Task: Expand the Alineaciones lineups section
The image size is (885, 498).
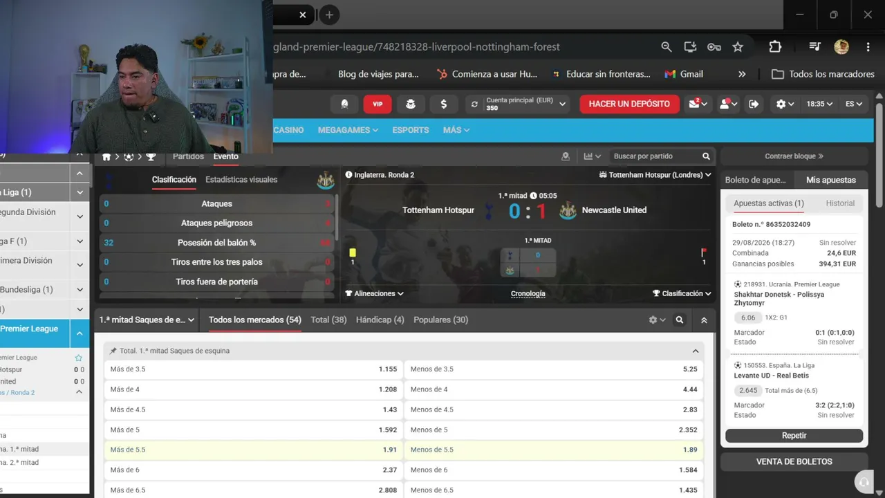Action: click(x=374, y=293)
